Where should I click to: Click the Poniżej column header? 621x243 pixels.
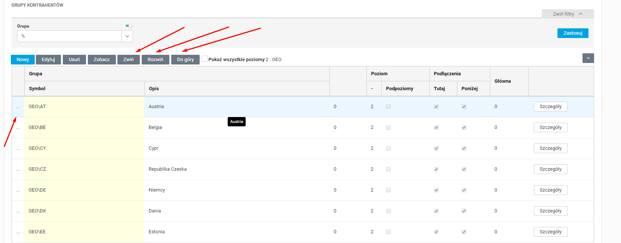(x=473, y=89)
